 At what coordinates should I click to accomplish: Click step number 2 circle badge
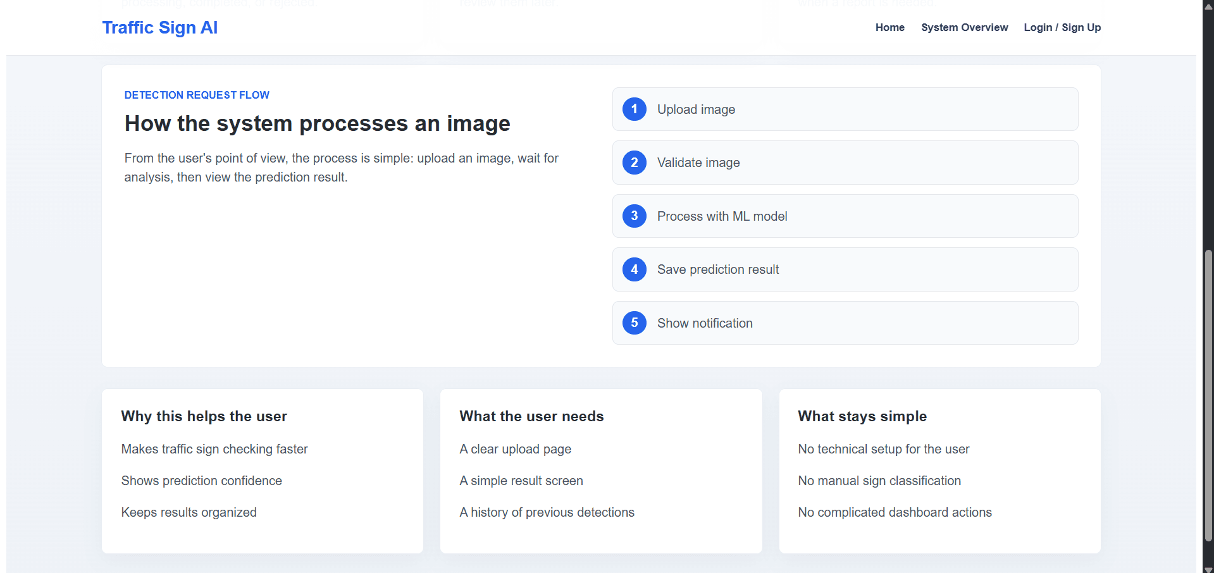point(635,163)
